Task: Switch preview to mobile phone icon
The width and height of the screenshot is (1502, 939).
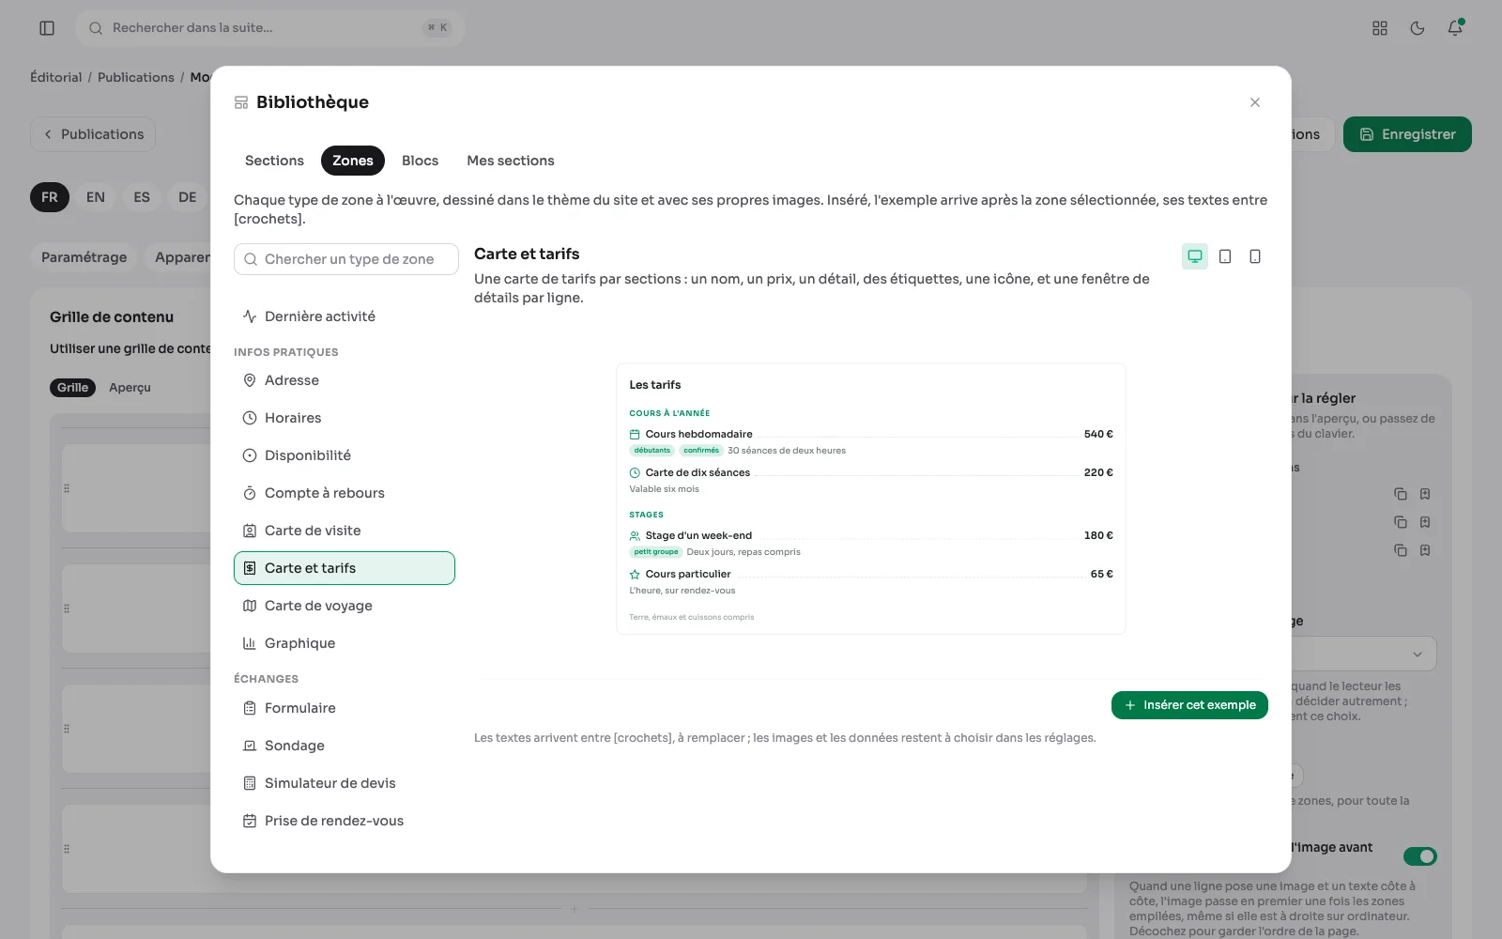Action: pyautogui.click(x=1255, y=256)
